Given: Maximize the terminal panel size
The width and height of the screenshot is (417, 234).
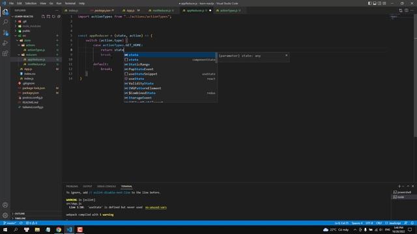Looking at the screenshot, I should [x=408, y=187].
